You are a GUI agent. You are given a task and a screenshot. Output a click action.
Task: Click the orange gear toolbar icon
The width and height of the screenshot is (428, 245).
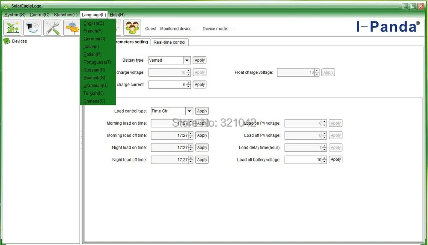71,27
